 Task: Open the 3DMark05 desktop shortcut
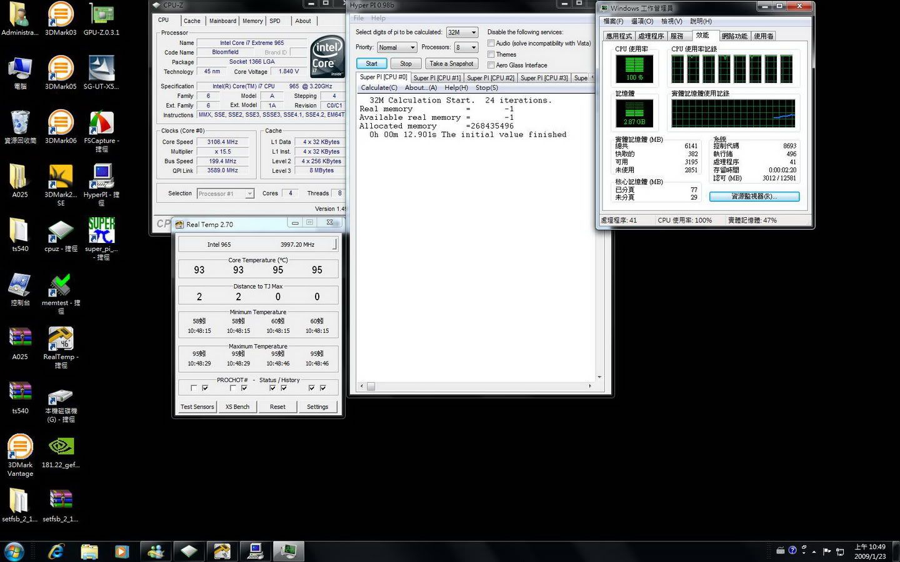[61, 73]
